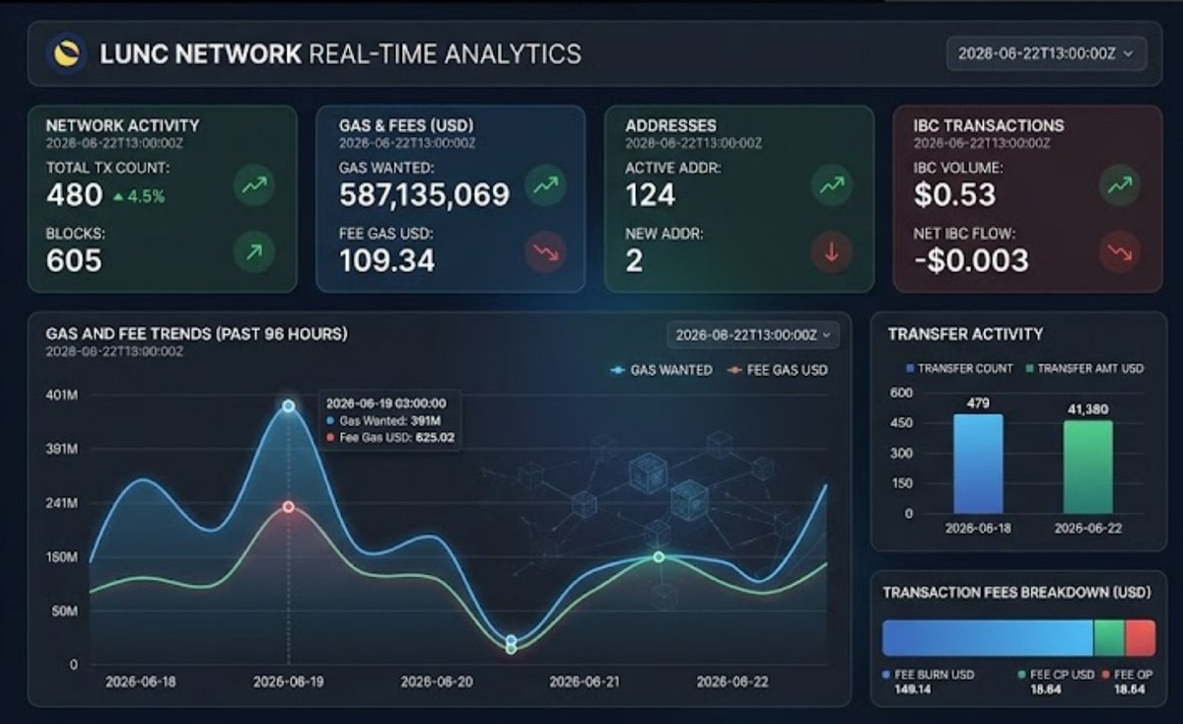Click the 2026-06-20 trend chart axis label
This screenshot has height=724, width=1183.
[436, 682]
